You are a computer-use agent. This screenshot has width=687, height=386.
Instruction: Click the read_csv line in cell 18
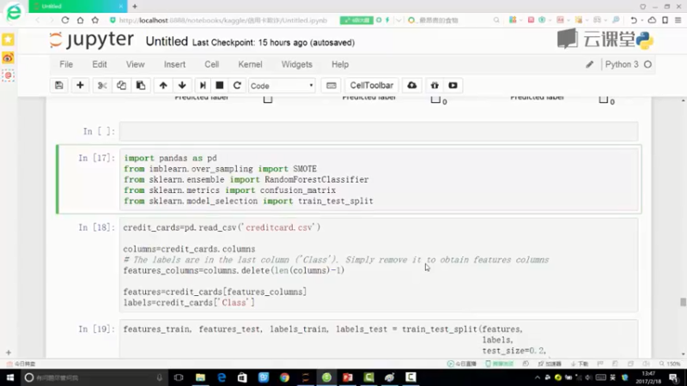coord(222,227)
